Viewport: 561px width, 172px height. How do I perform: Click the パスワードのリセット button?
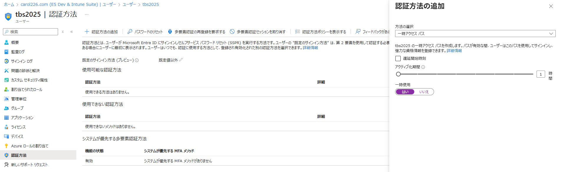click(x=145, y=31)
